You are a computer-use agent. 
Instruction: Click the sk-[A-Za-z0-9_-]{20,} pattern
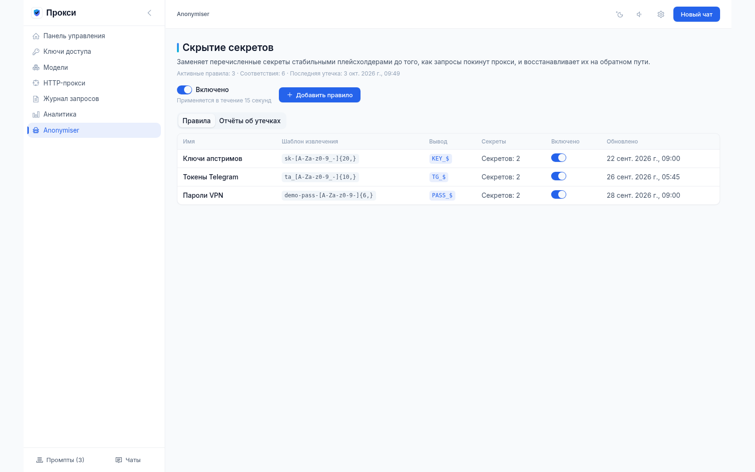pyautogui.click(x=320, y=159)
